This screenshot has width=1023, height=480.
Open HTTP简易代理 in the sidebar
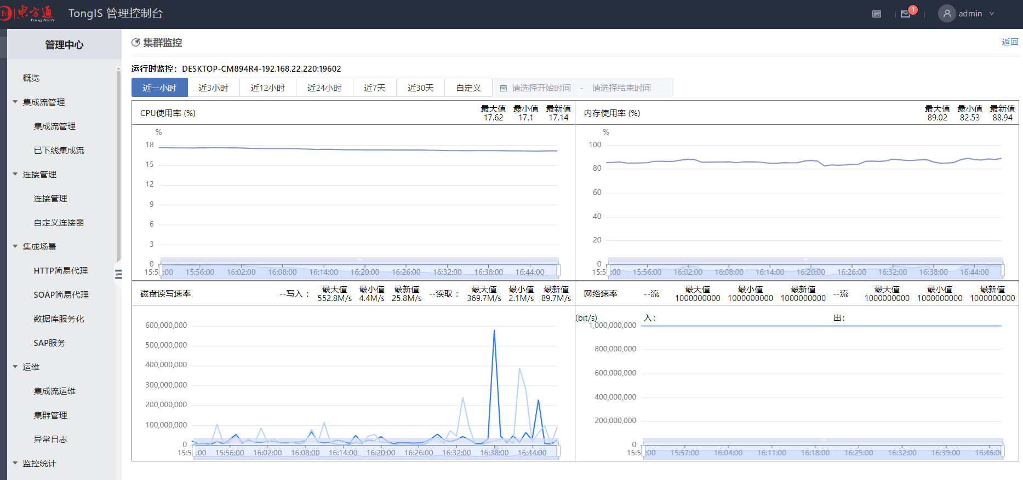[x=61, y=270]
